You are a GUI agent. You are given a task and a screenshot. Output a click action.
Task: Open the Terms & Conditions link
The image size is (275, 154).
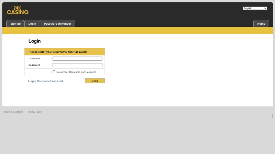[13, 112]
